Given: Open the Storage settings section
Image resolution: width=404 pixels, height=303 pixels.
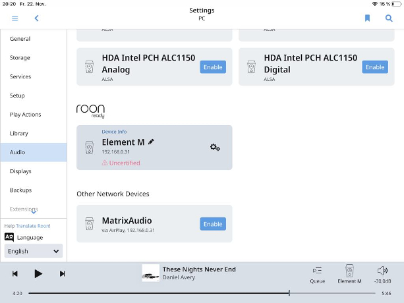Looking at the screenshot, I should tap(34, 58).
